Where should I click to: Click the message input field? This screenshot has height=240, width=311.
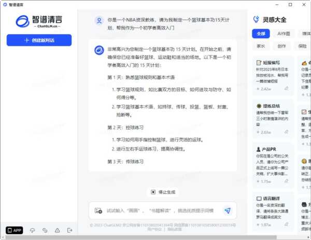161,210
